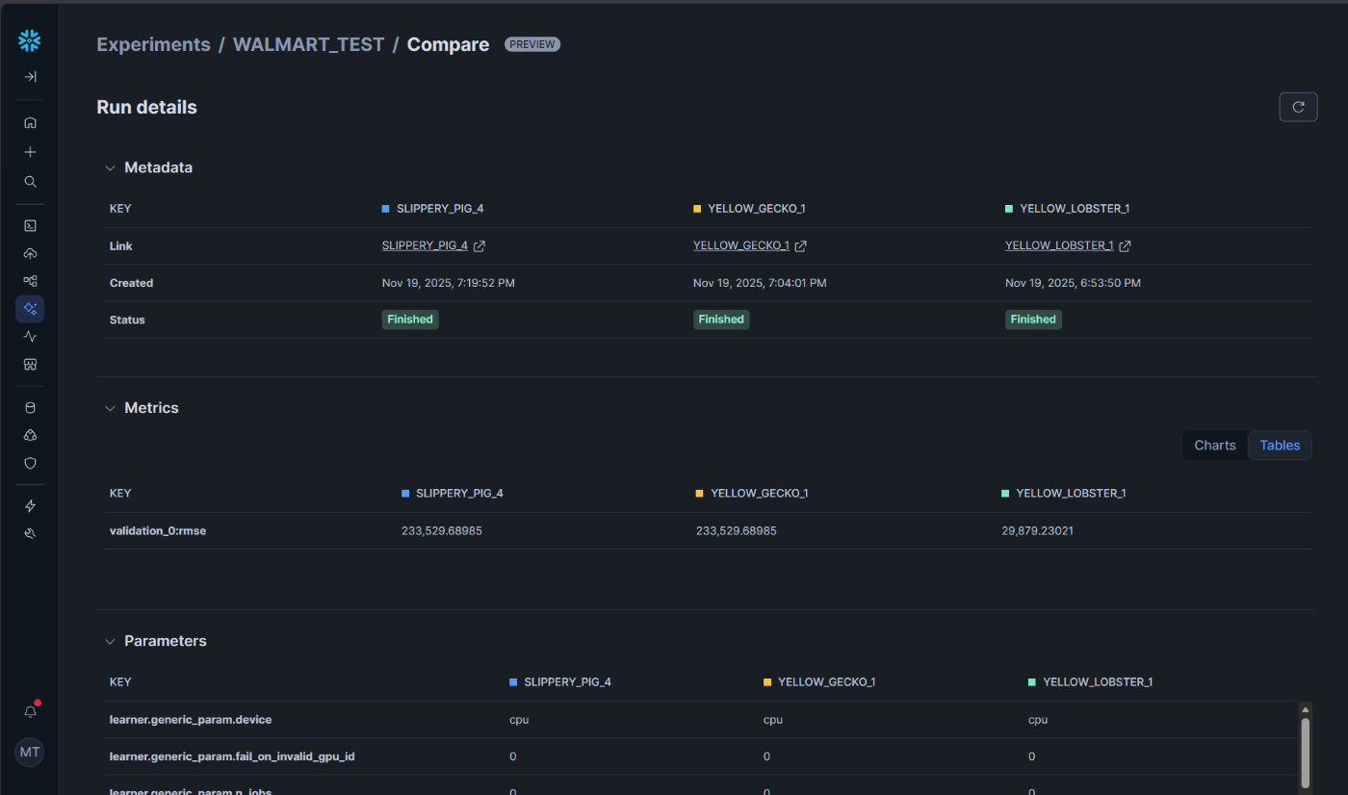Click created time Nov 19, 2025, 7:04:01 PM
The width and height of the screenshot is (1348, 795).
(760, 283)
